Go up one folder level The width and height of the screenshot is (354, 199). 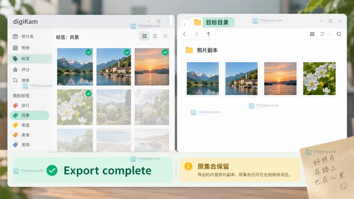(x=208, y=34)
